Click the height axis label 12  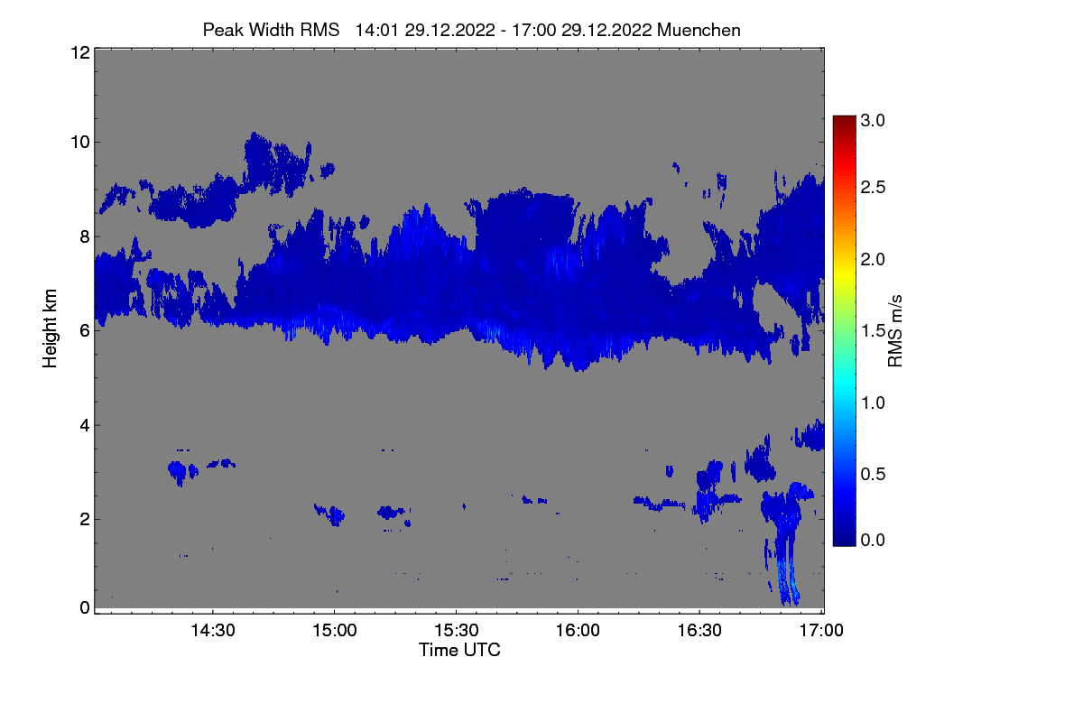coord(79,52)
